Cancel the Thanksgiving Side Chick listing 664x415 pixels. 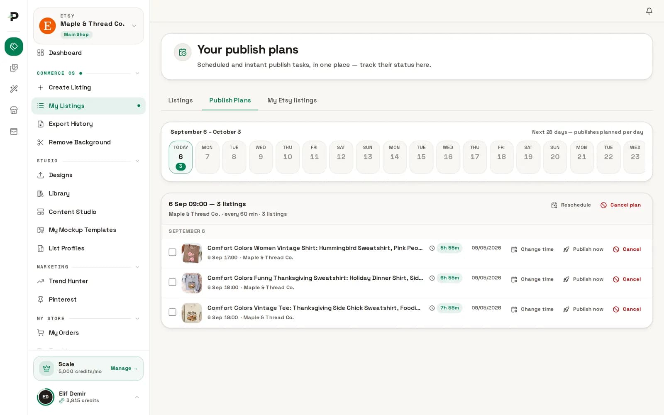coord(627,309)
